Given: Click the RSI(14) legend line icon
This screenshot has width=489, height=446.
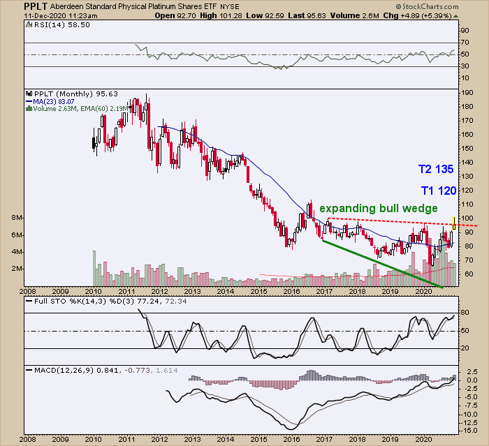Looking at the screenshot, I should [28, 25].
